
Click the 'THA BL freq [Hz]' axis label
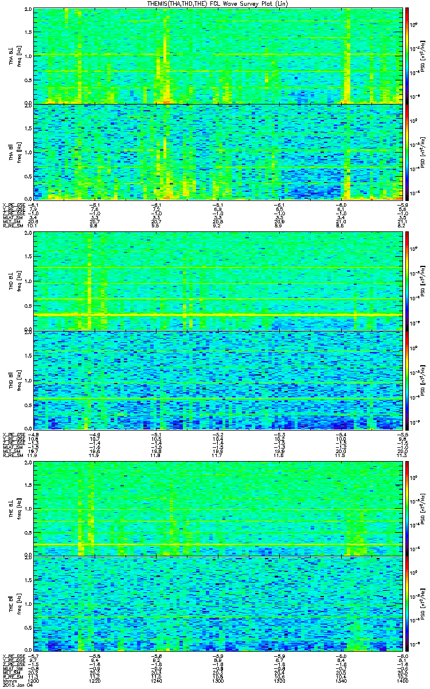(14, 56)
